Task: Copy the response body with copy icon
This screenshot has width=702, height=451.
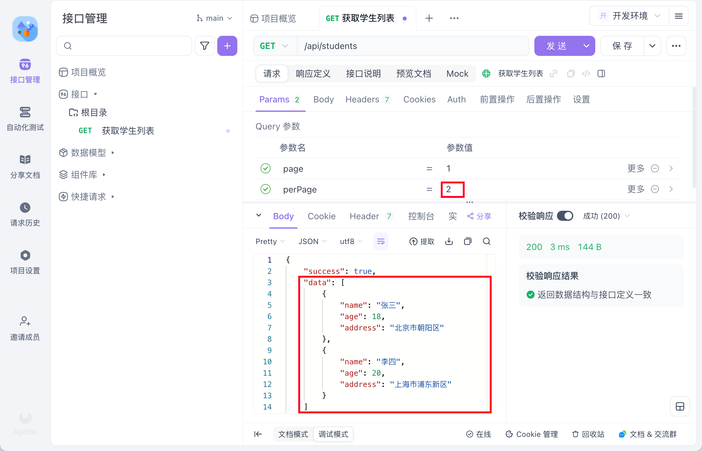Action: pos(467,241)
